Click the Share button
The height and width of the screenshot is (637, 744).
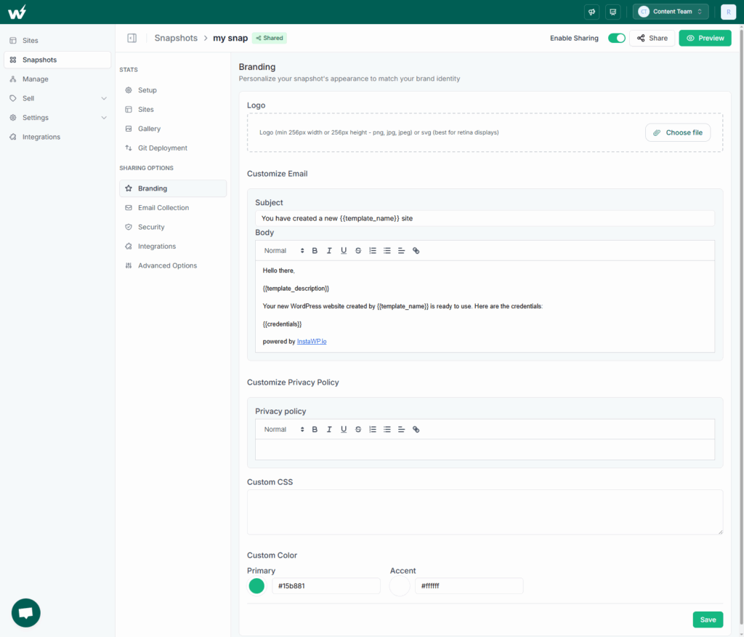point(652,38)
